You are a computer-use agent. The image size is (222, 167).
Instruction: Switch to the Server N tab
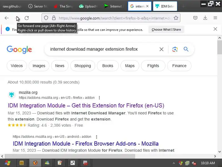coord(38,6)
